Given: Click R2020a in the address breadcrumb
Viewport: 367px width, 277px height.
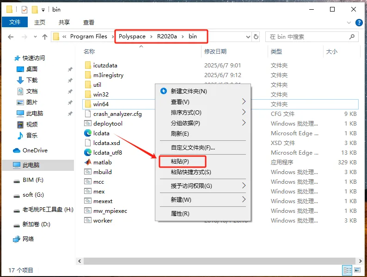Looking at the screenshot, I should click(167, 36).
